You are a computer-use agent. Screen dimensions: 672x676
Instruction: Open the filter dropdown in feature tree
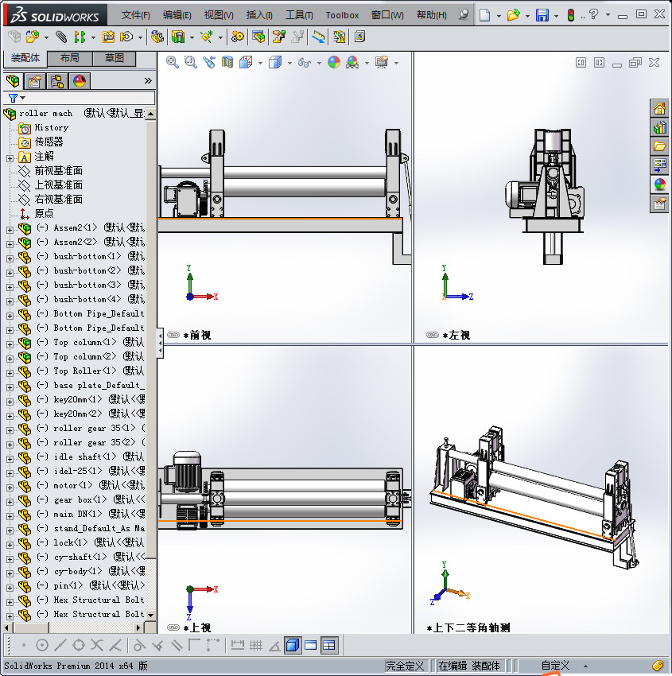click(x=23, y=98)
